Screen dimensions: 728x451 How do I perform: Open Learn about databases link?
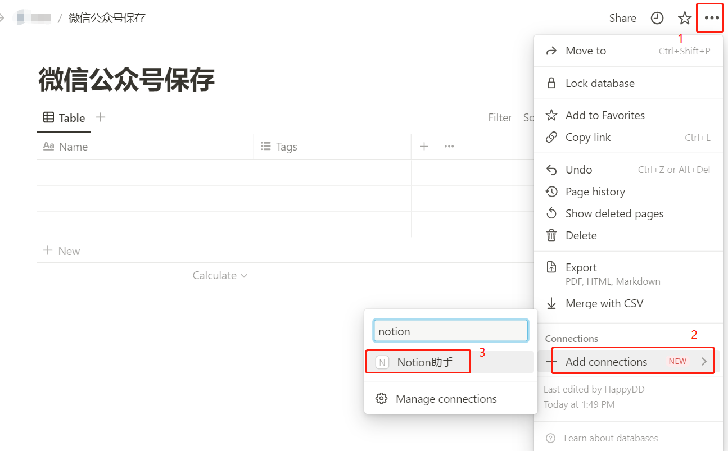[611, 438]
